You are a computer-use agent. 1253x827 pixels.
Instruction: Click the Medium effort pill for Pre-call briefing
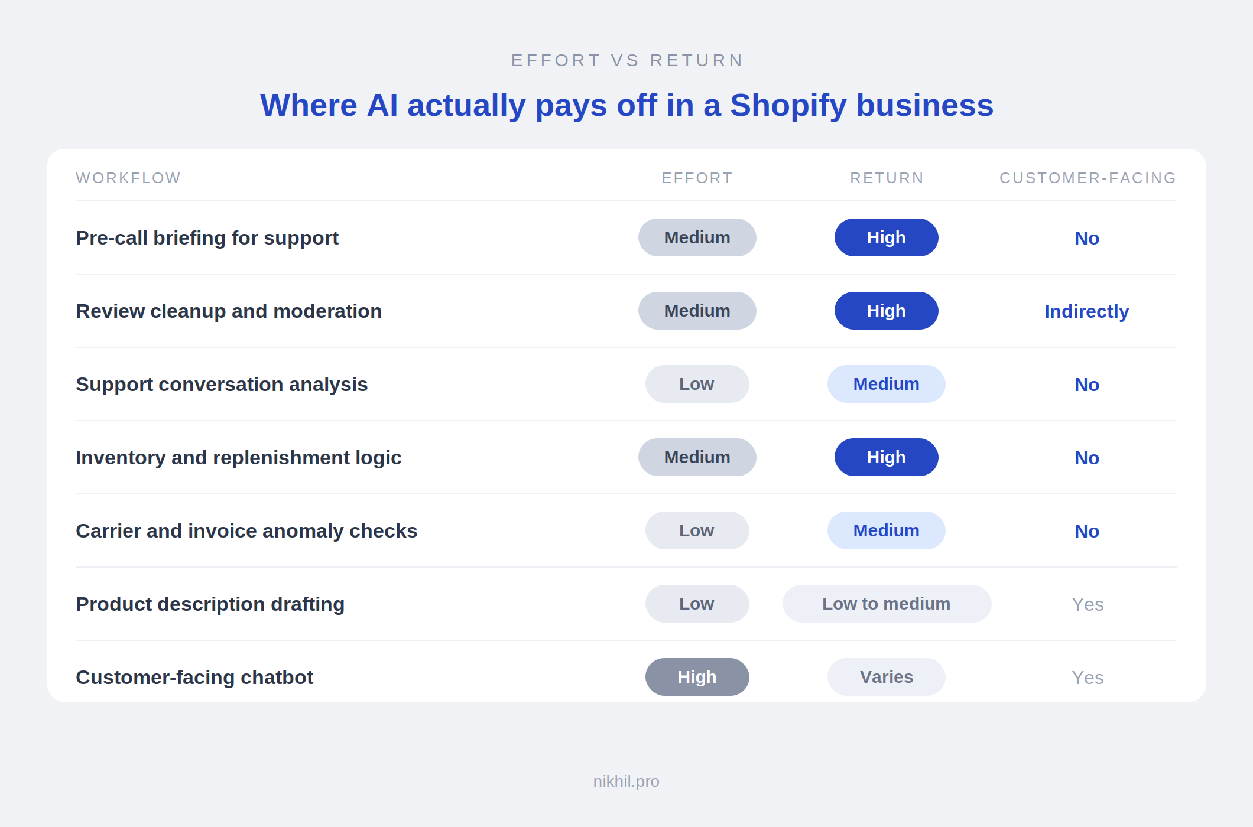pyautogui.click(x=697, y=237)
